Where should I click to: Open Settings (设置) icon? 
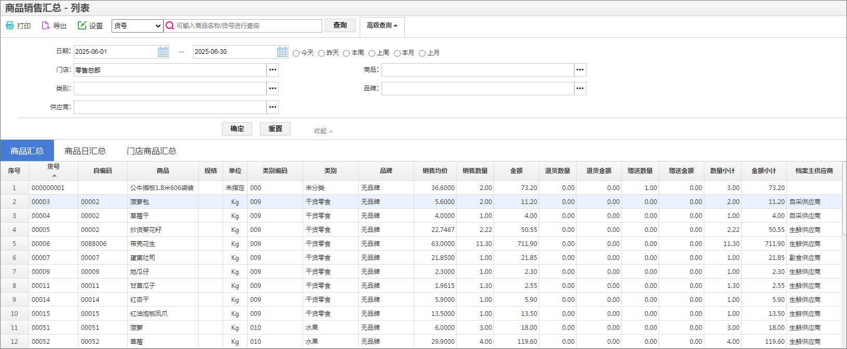point(82,25)
